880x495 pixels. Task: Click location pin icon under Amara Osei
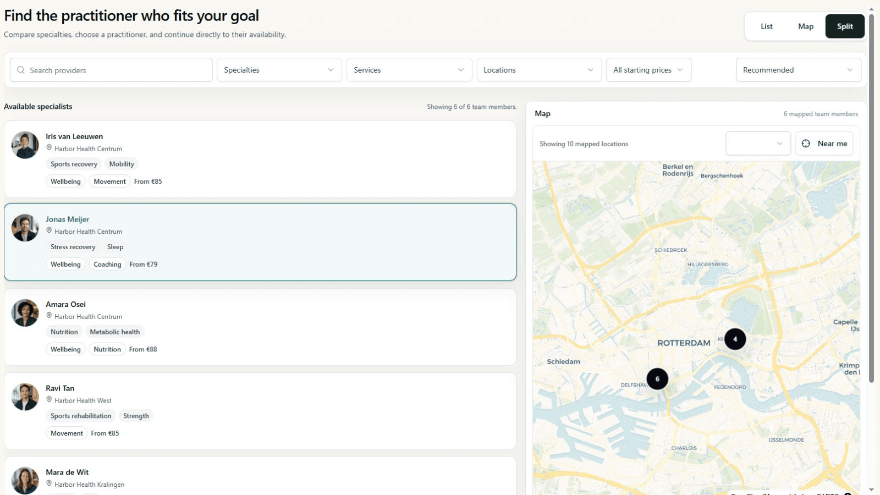point(49,316)
